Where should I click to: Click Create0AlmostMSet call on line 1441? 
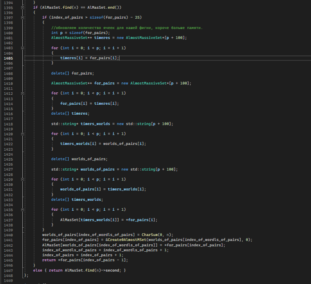(180, 240)
